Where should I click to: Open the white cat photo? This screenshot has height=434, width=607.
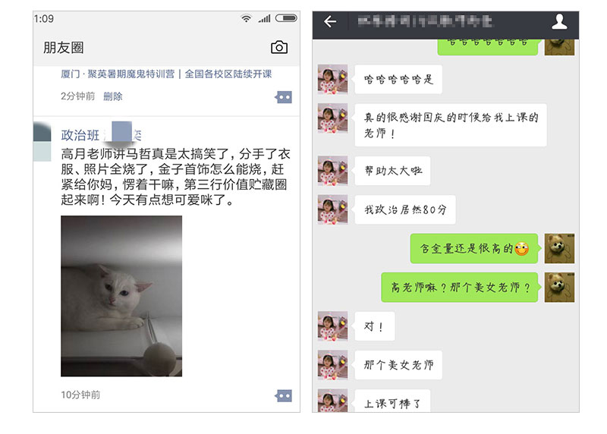point(121,296)
